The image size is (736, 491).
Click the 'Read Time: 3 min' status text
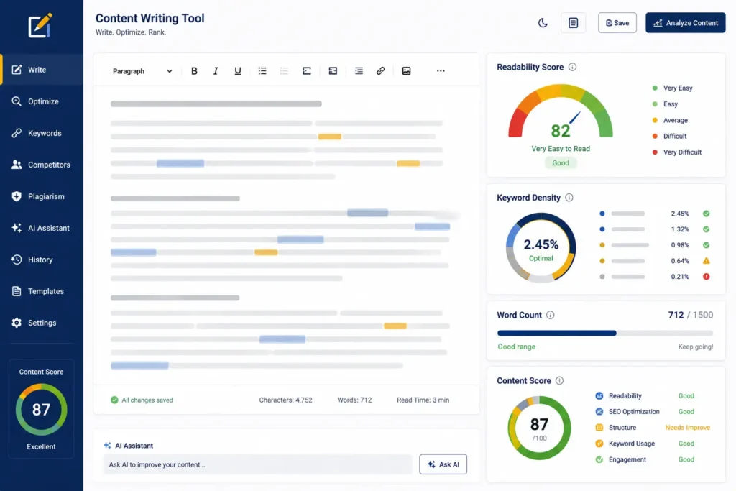coord(423,400)
